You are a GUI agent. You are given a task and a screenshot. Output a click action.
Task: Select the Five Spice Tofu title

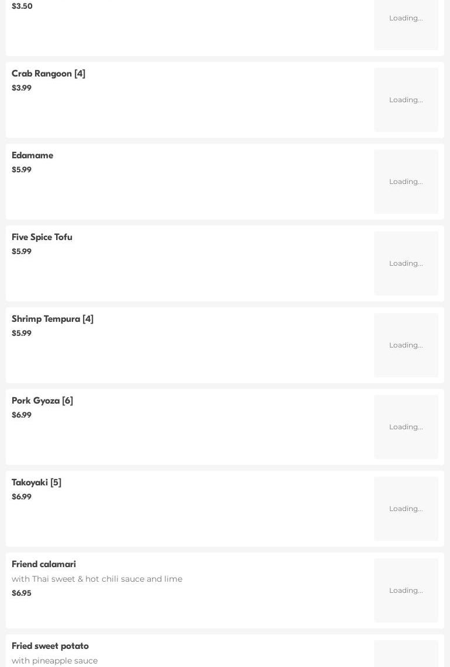[x=42, y=237]
